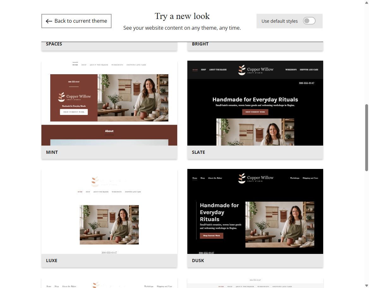Click the page vertical scrollbar thumb
The image size is (369, 288).
(367, 138)
